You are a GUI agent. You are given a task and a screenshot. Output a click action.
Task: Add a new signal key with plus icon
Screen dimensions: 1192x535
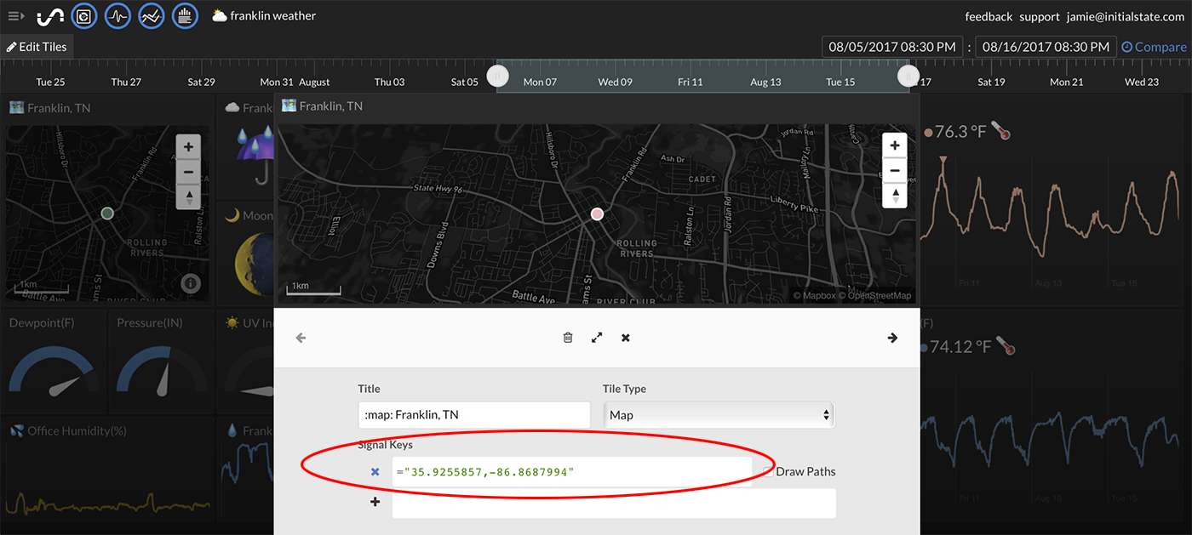[x=375, y=502]
